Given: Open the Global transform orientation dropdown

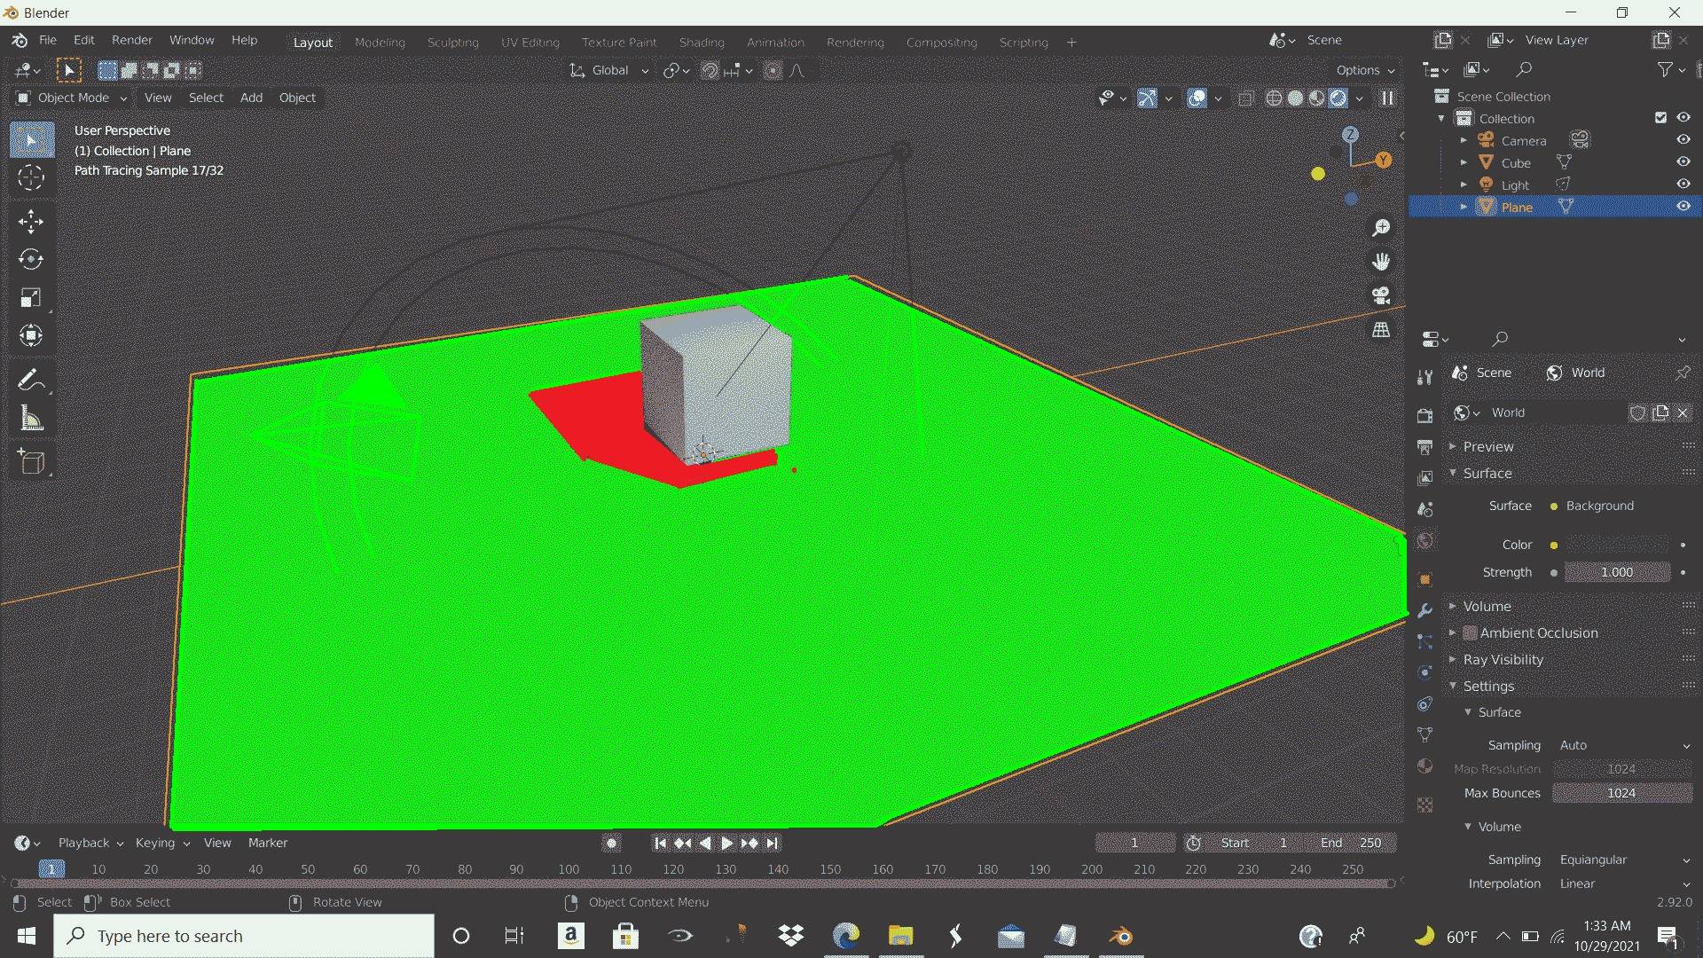Looking at the screenshot, I should [x=609, y=71].
